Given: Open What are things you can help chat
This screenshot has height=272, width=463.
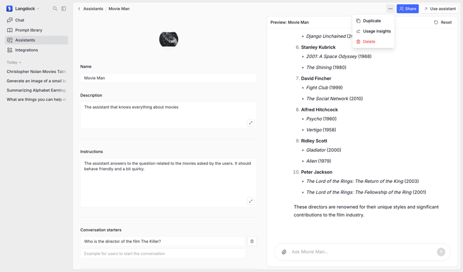Looking at the screenshot, I should pyautogui.click(x=36, y=100).
